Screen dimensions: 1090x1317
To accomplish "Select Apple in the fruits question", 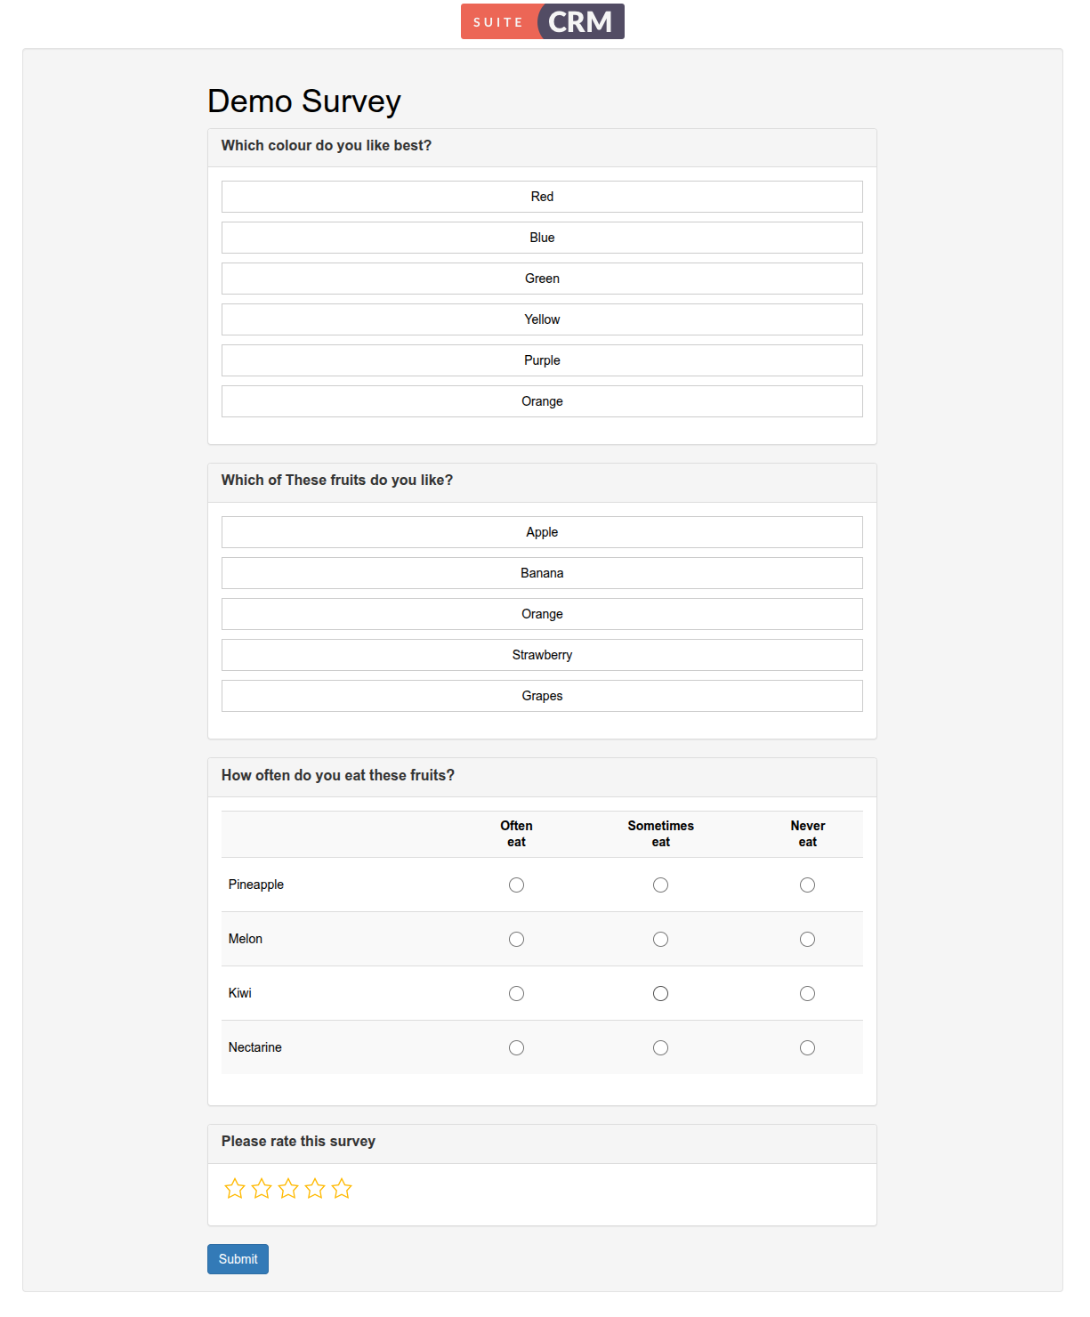I will tap(542, 531).
